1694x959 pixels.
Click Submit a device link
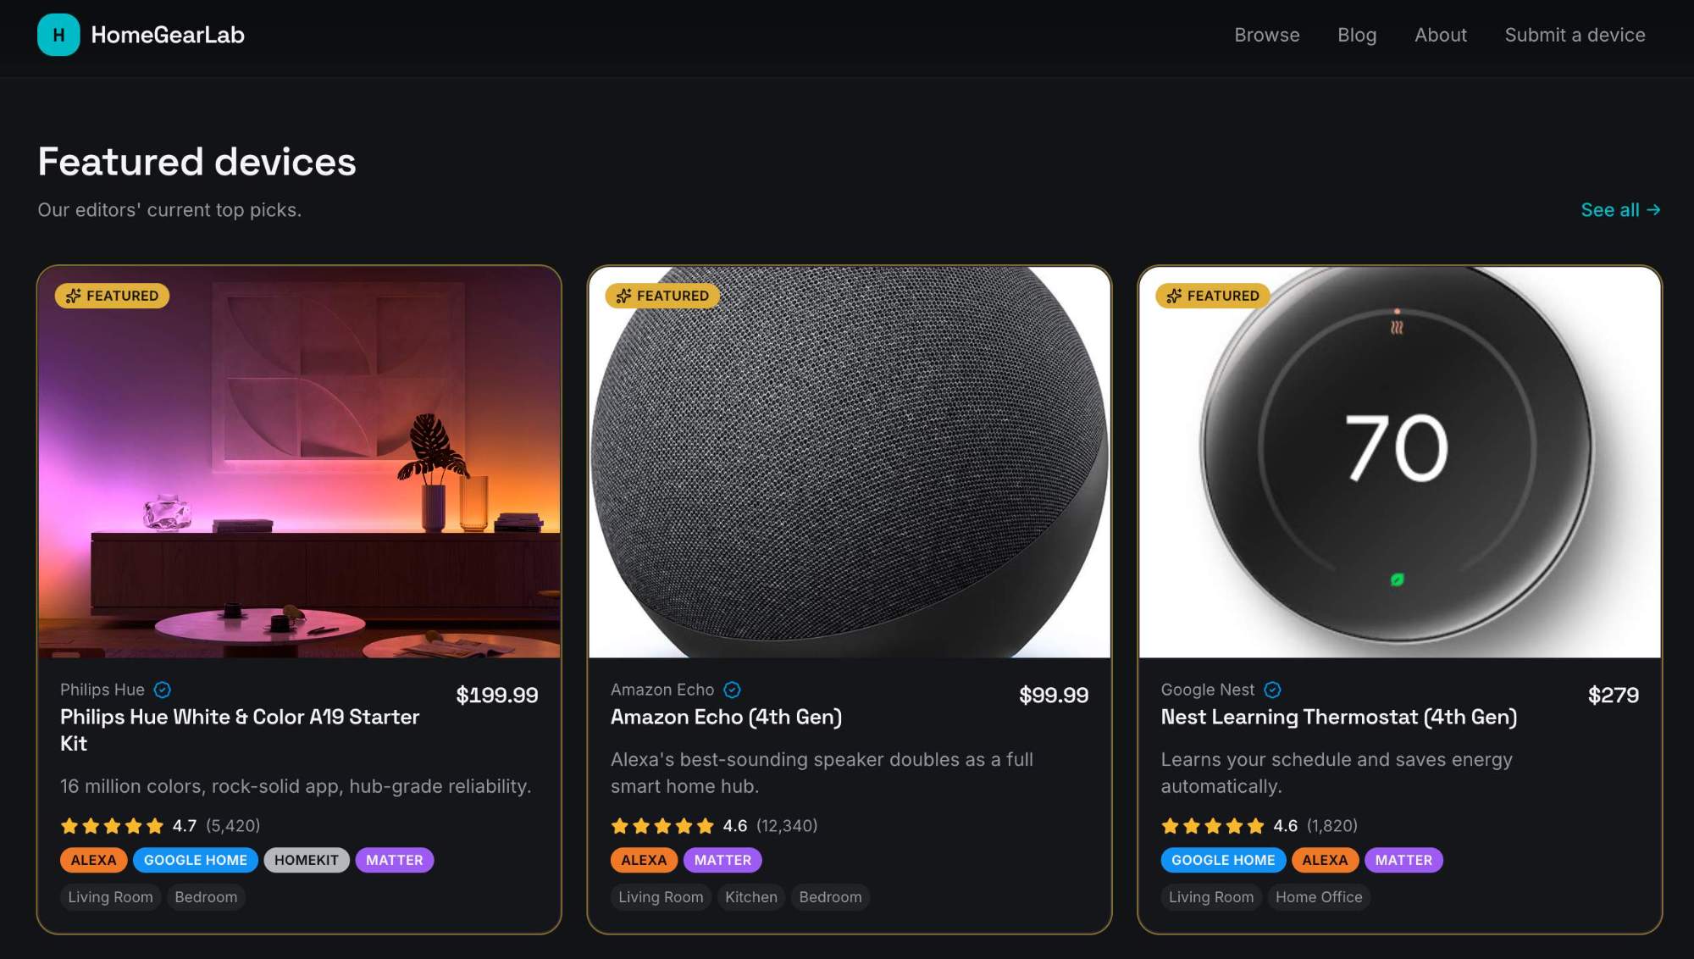[x=1575, y=35]
